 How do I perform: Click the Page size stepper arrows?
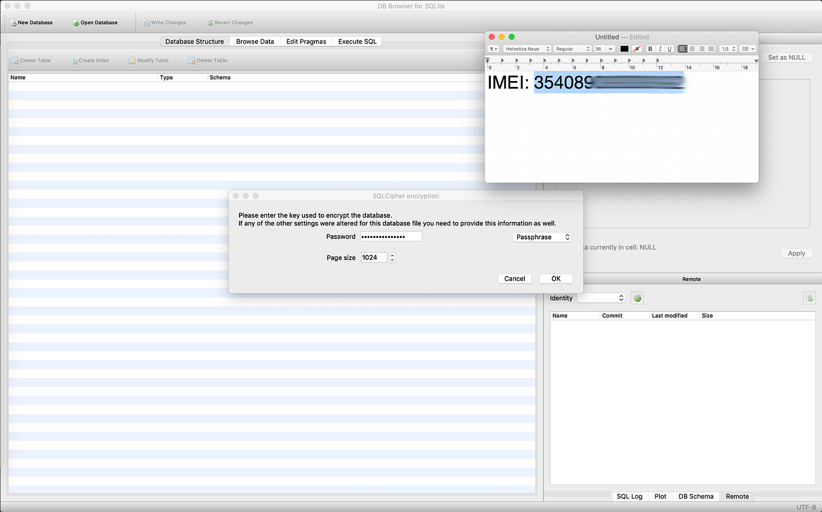tap(392, 258)
